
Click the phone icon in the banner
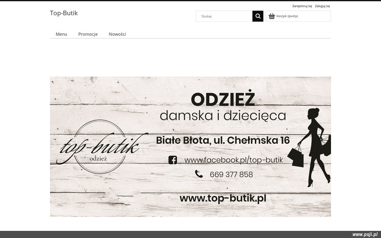coord(199,174)
